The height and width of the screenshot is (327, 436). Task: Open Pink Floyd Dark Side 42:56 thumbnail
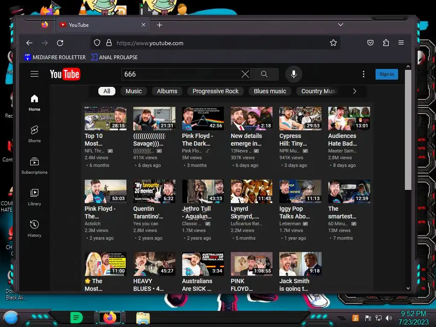(x=203, y=118)
